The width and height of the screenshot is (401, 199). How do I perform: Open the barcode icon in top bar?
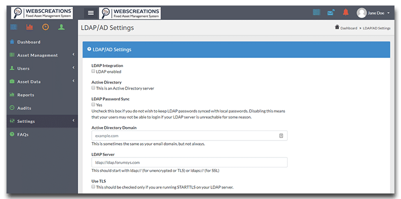point(317,12)
